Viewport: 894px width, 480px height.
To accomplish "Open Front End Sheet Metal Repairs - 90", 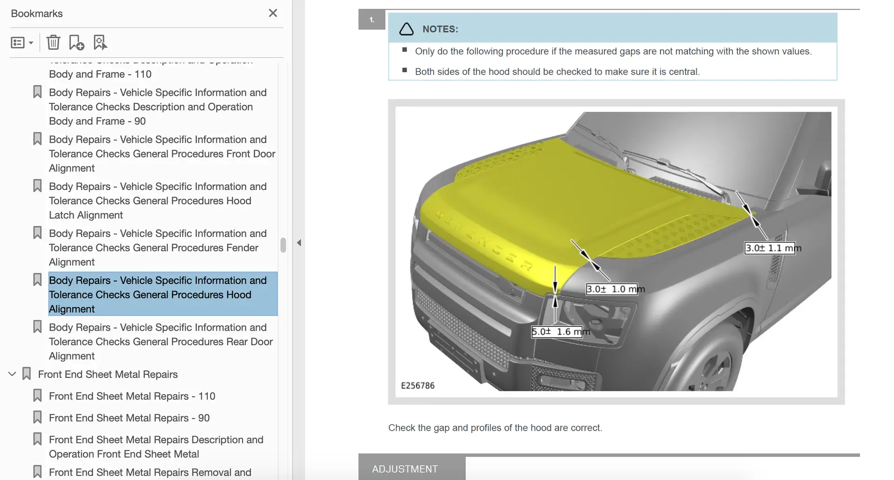I will click(129, 418).
